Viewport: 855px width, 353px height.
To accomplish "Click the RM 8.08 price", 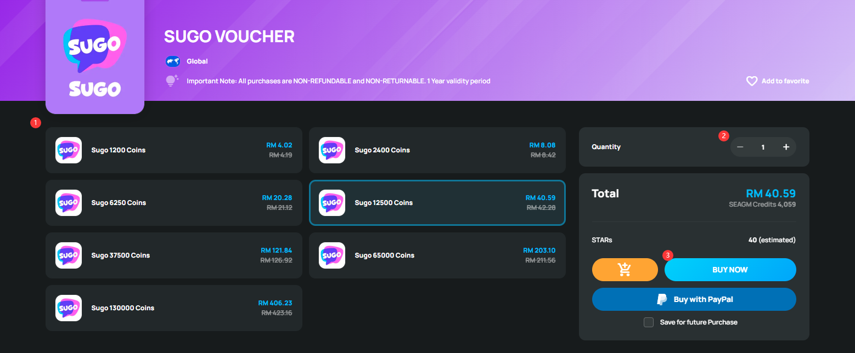I will coord(542,145).
